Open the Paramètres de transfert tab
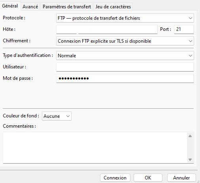The height and width of the screenshot is (183, 200). tap(67, 7)
